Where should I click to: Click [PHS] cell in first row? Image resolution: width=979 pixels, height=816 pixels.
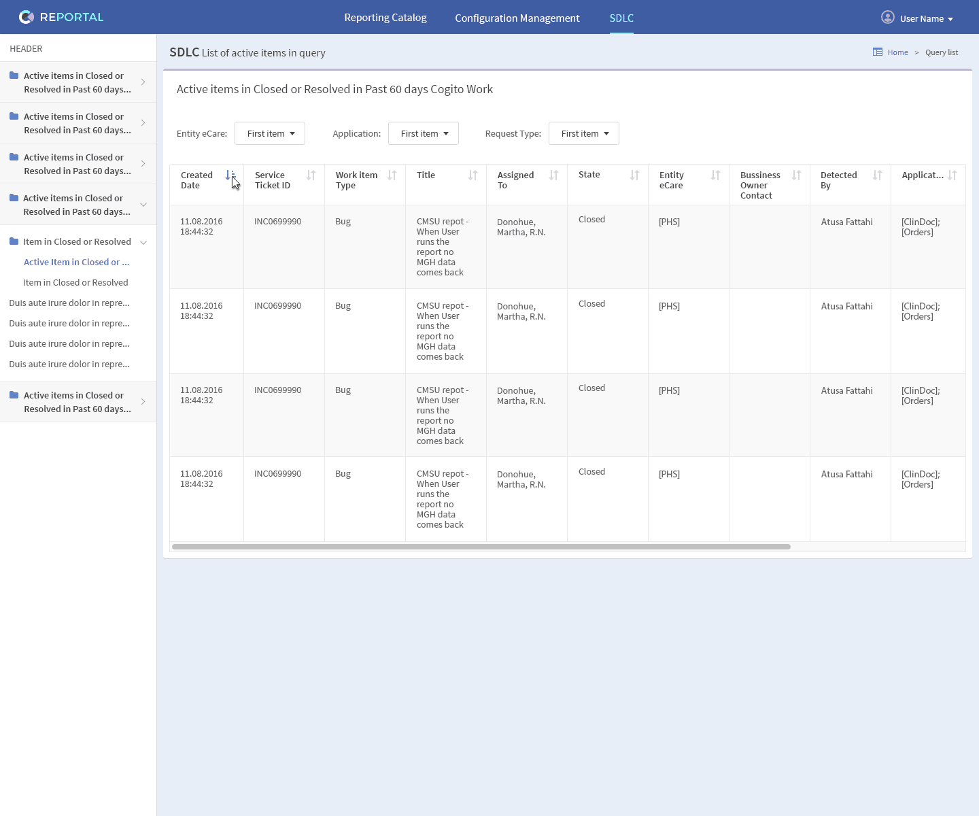(669, 222)
